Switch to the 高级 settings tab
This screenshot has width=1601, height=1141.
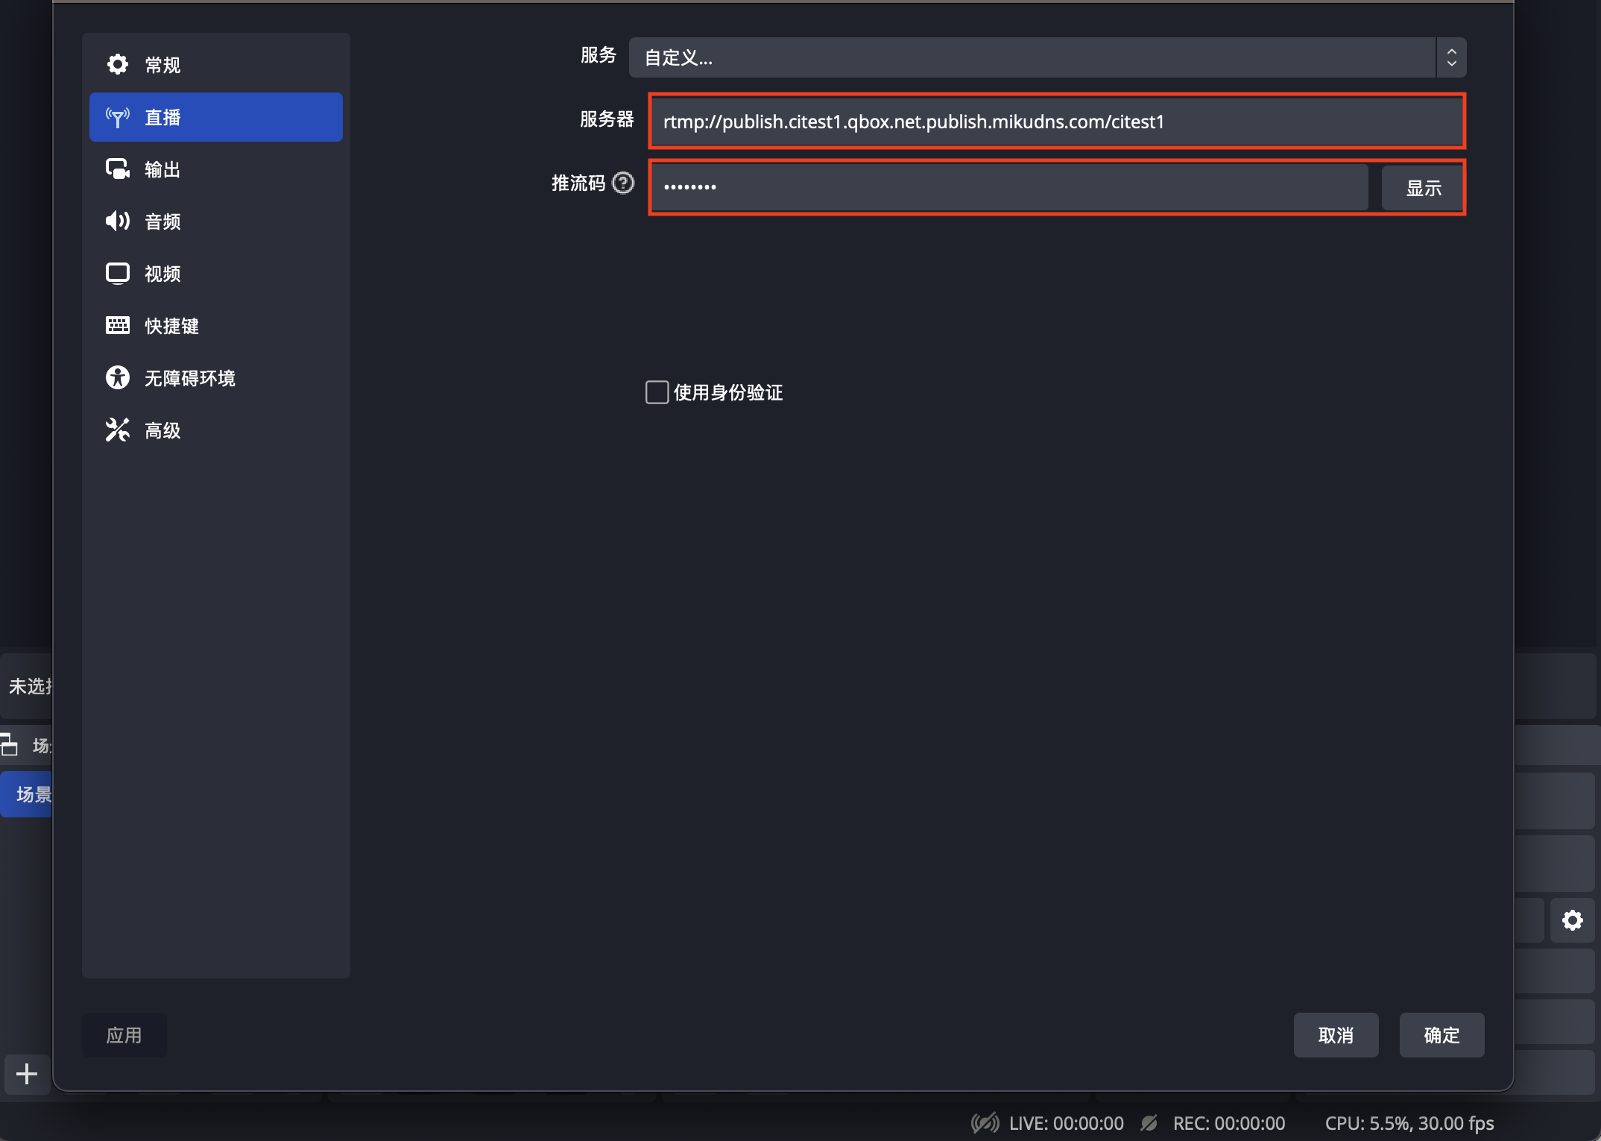point(216,430)
